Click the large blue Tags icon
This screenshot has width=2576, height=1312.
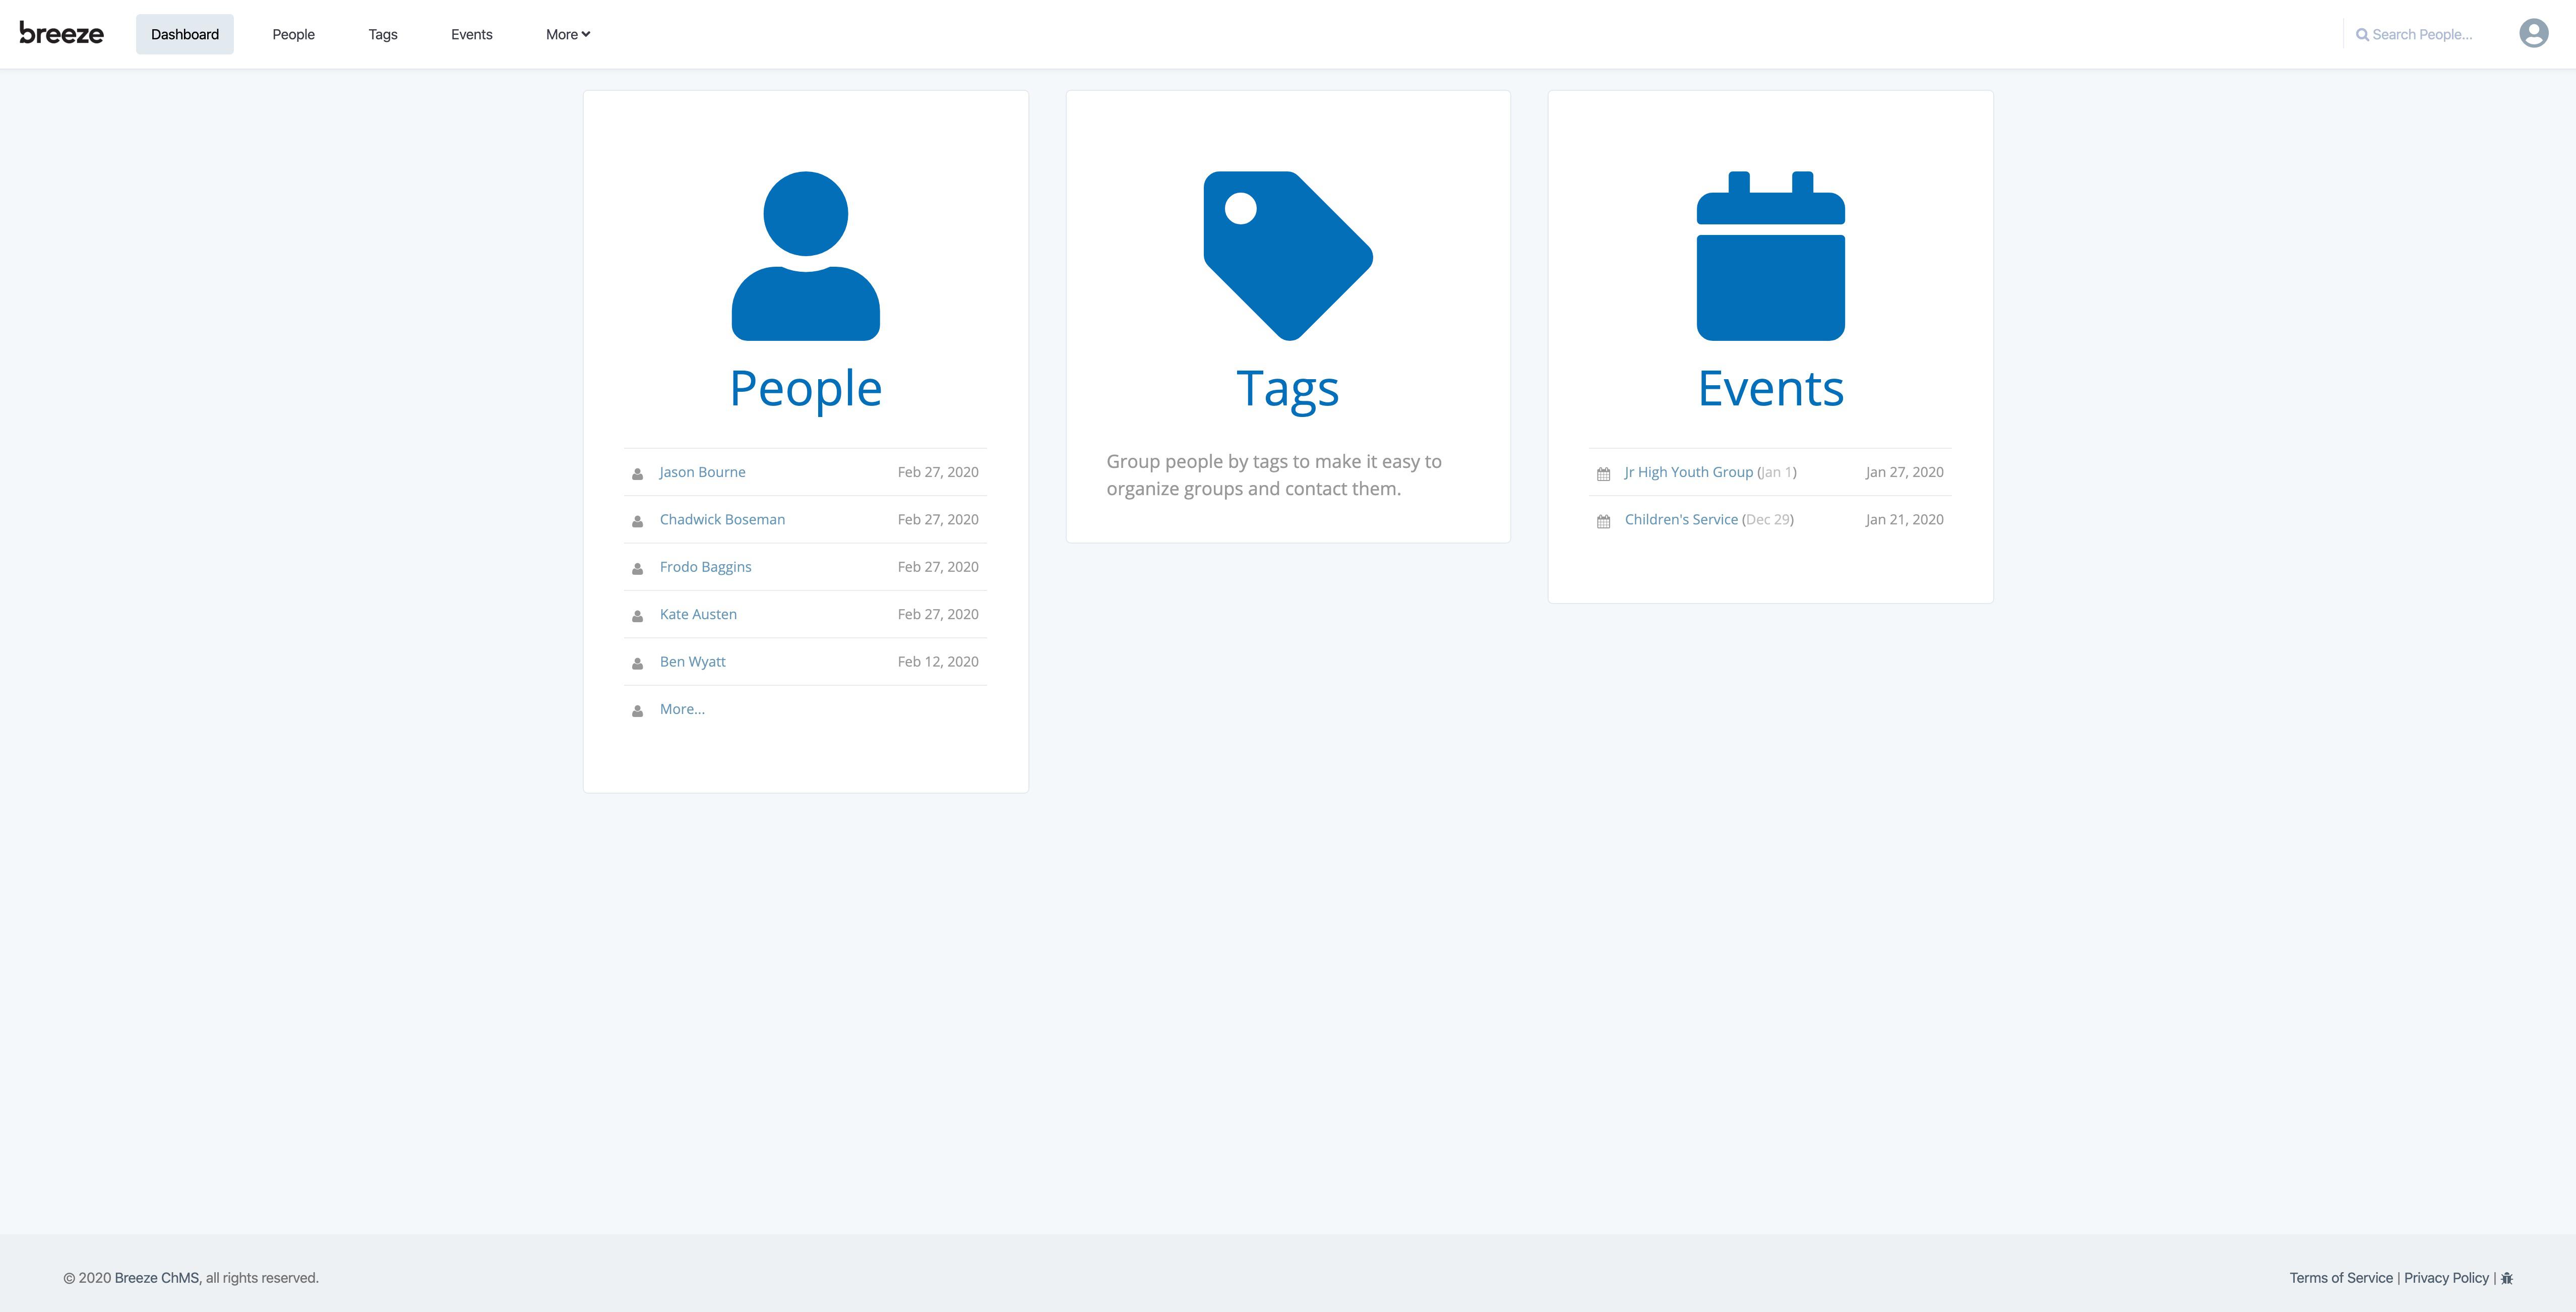1287,256
